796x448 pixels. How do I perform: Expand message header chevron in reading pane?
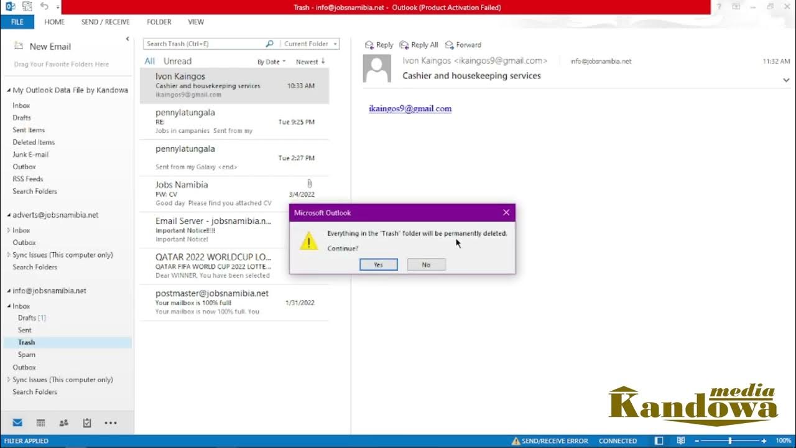point(787,80)
